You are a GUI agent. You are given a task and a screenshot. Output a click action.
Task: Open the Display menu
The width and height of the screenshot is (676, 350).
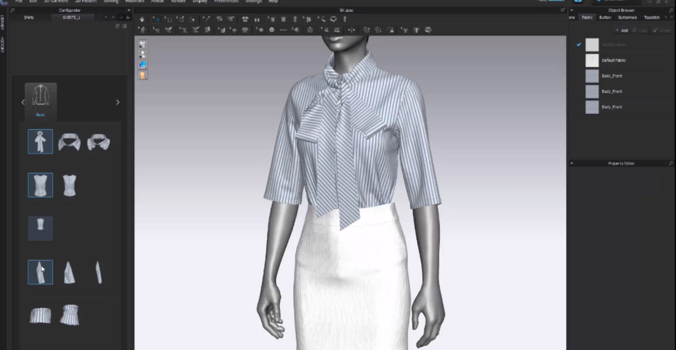coord(200,1)
